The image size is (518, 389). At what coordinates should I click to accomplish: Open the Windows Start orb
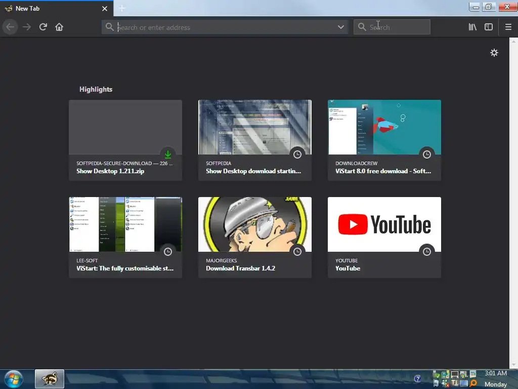[14, 379]
